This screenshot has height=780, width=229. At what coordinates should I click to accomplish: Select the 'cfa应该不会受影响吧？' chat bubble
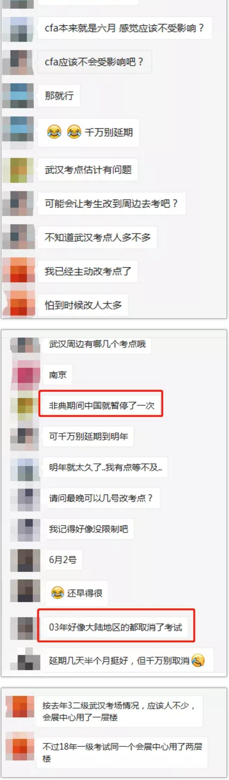coord(94,62)
